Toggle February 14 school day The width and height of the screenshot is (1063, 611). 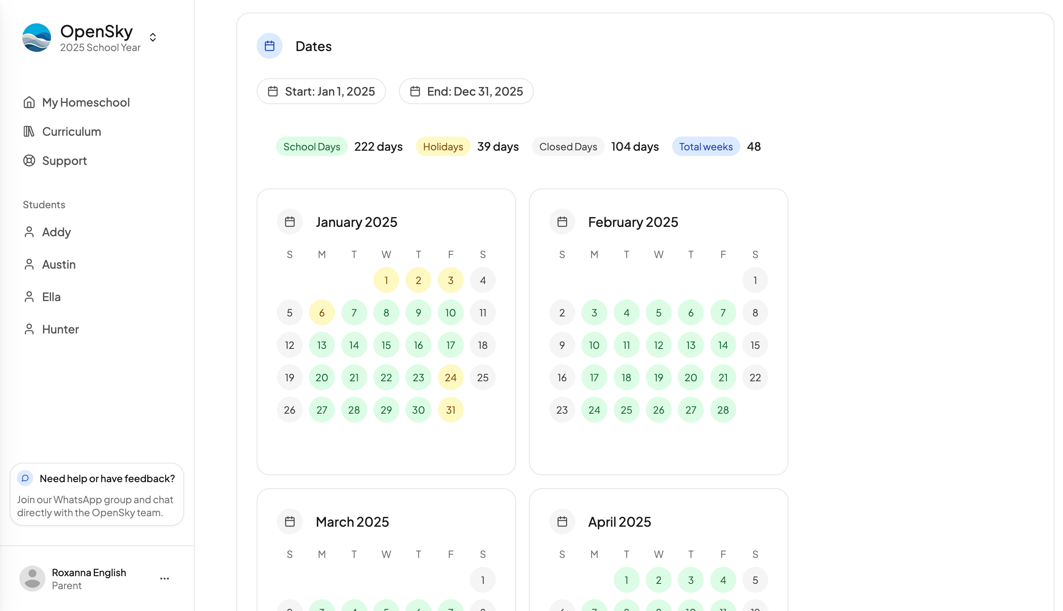click(723, 344)
